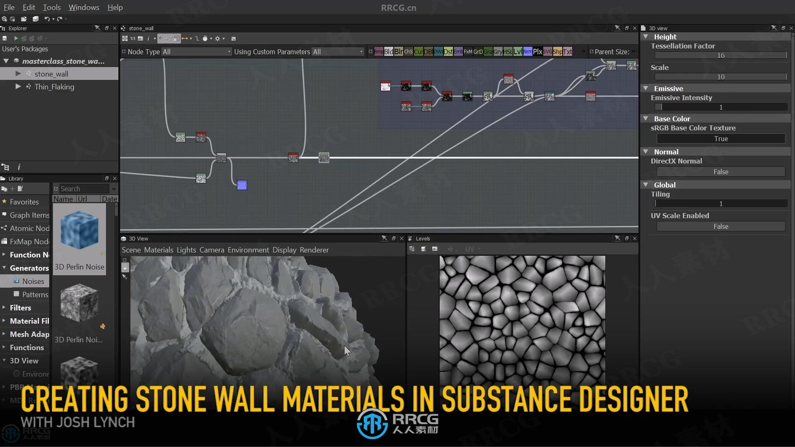Reset graph zoom using the 1:1 icon
795x447 pixels.
132,38
